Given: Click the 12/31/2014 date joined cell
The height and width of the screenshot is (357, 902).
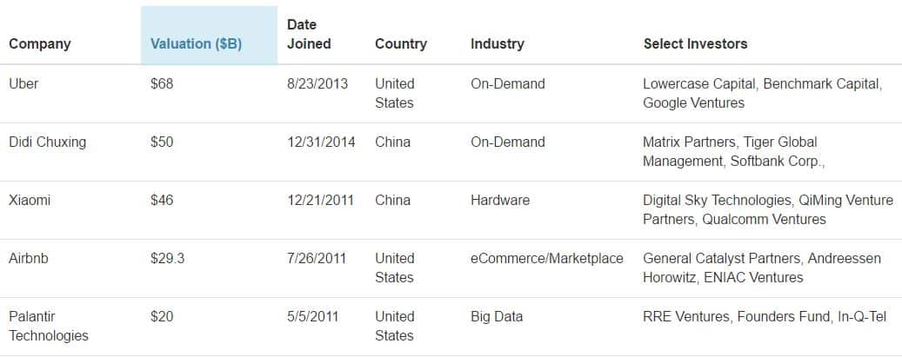Looking at the screenshot, I should point(321,142).
